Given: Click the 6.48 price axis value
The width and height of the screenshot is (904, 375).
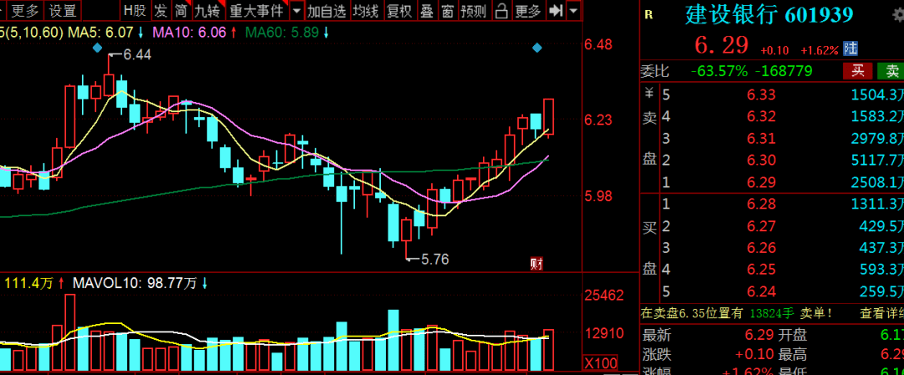Looking at the screenshot, I should point(598,45).
